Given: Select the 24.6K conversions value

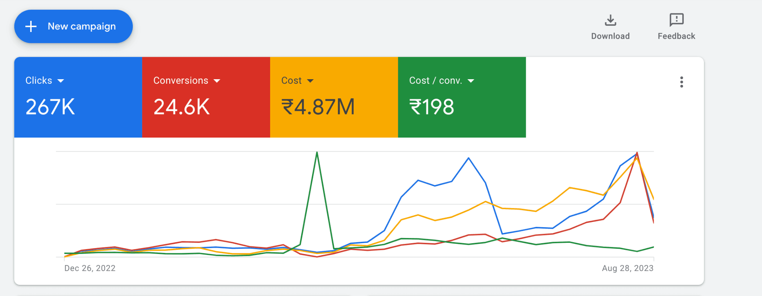Looking at the screenshot, I should pos(182,107).
